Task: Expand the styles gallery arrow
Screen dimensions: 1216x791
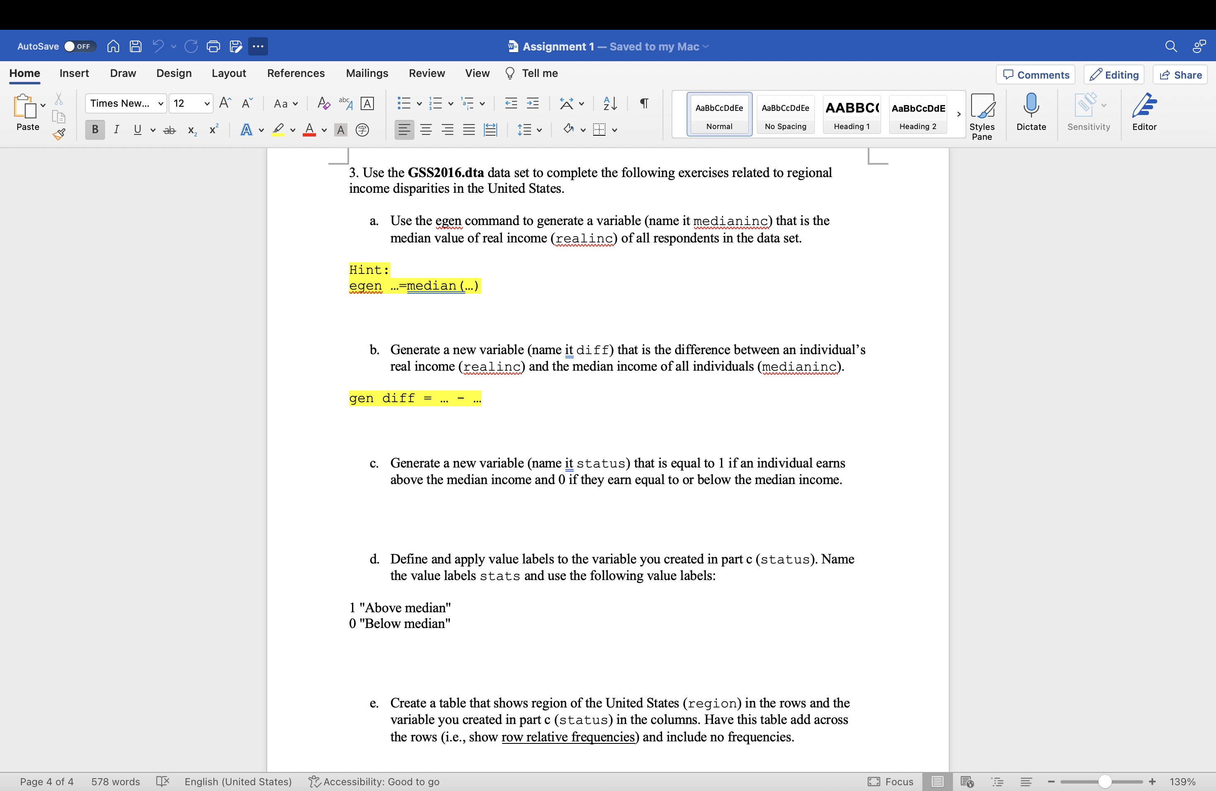Action: pyautogui.click(x=958, y=114)
